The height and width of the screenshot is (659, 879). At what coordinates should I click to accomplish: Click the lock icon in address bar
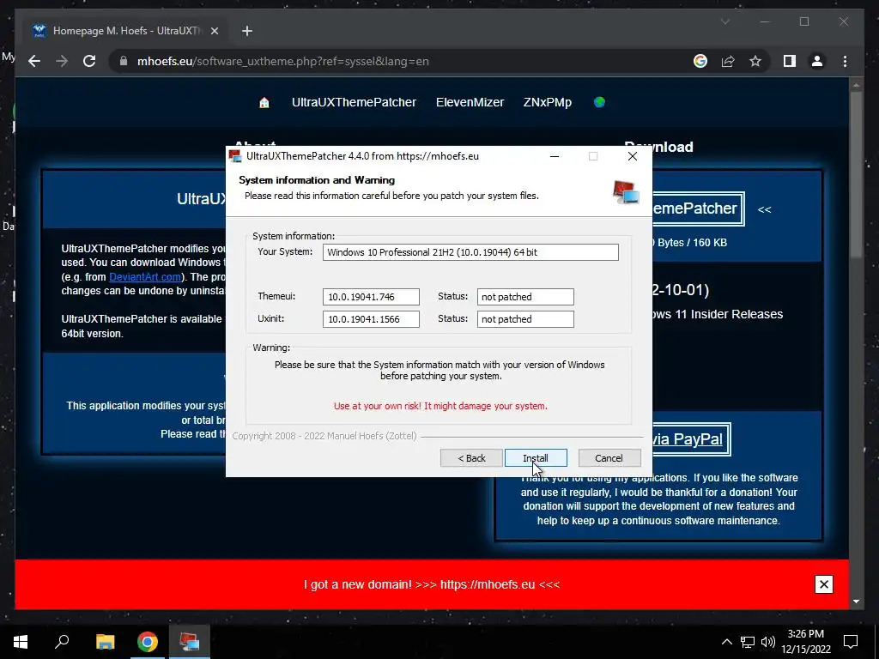tap(124, 61)
